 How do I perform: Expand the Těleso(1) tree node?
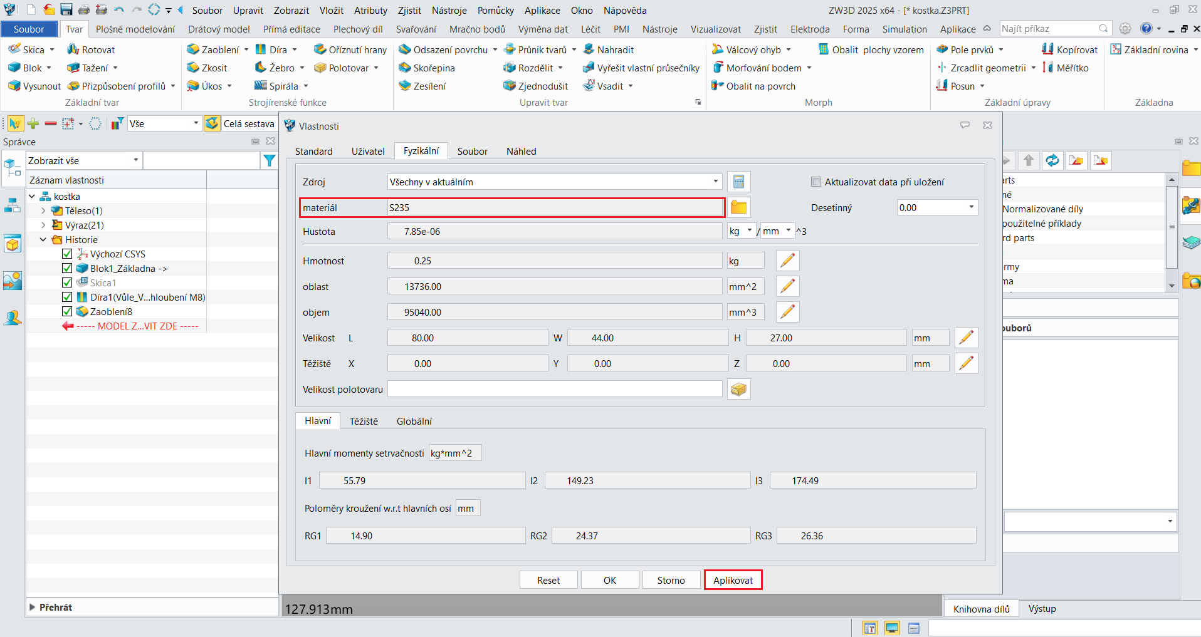pyautogui.click(x=43, y=211)
